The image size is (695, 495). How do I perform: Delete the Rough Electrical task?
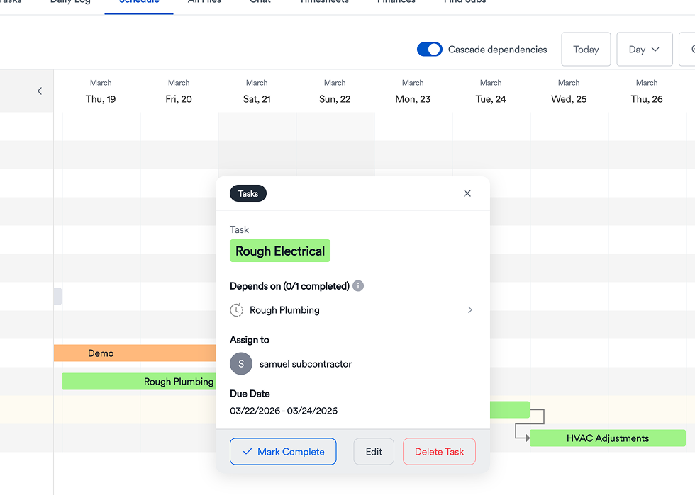439,451
